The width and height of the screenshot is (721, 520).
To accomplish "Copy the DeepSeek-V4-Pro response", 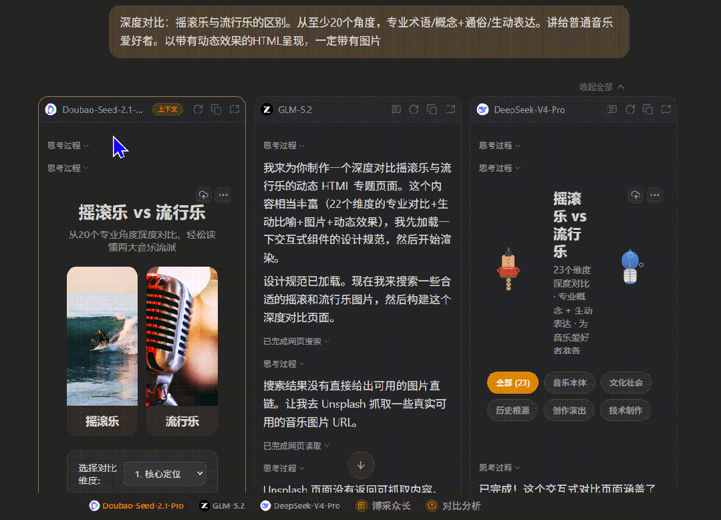I will point(648,110).
